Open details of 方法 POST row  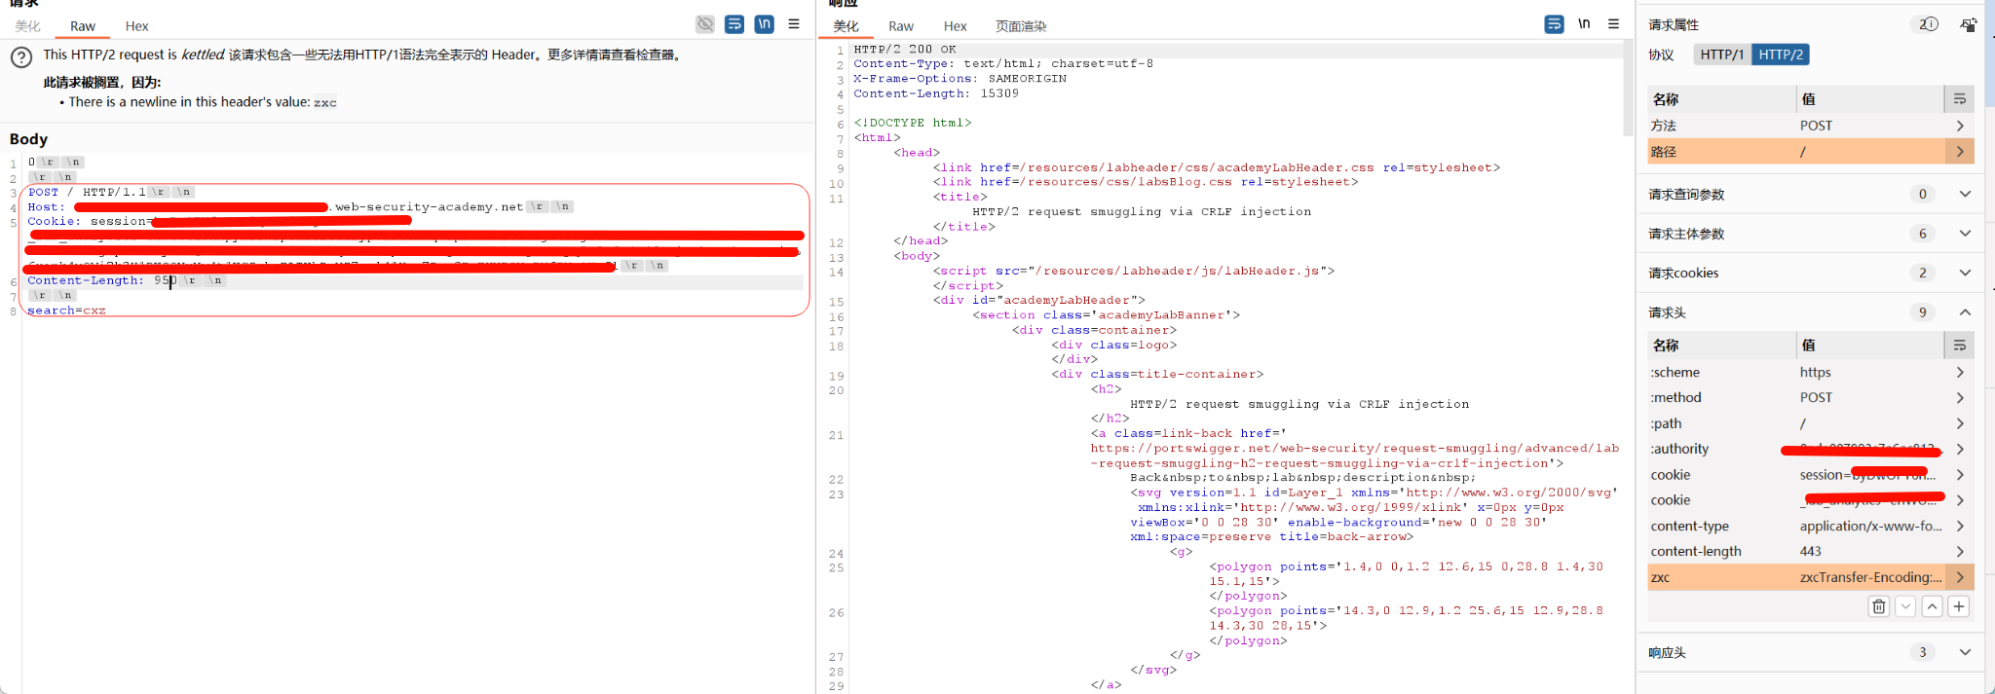pos(1960,126)
